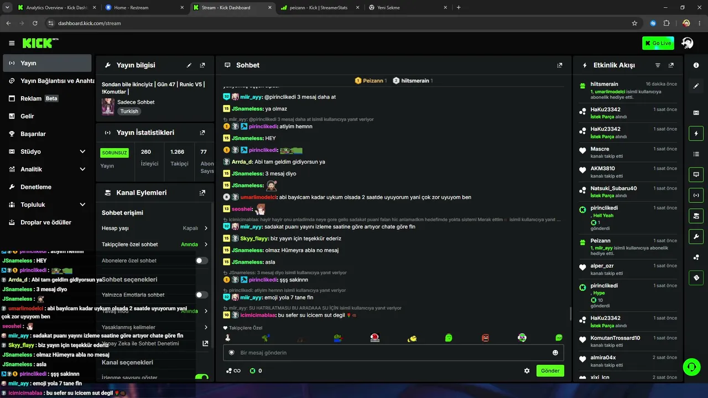Image resolution: width=708 pixels, height=398 pixels.
Task: Click the stream category thumbnail
Action: 108,107
